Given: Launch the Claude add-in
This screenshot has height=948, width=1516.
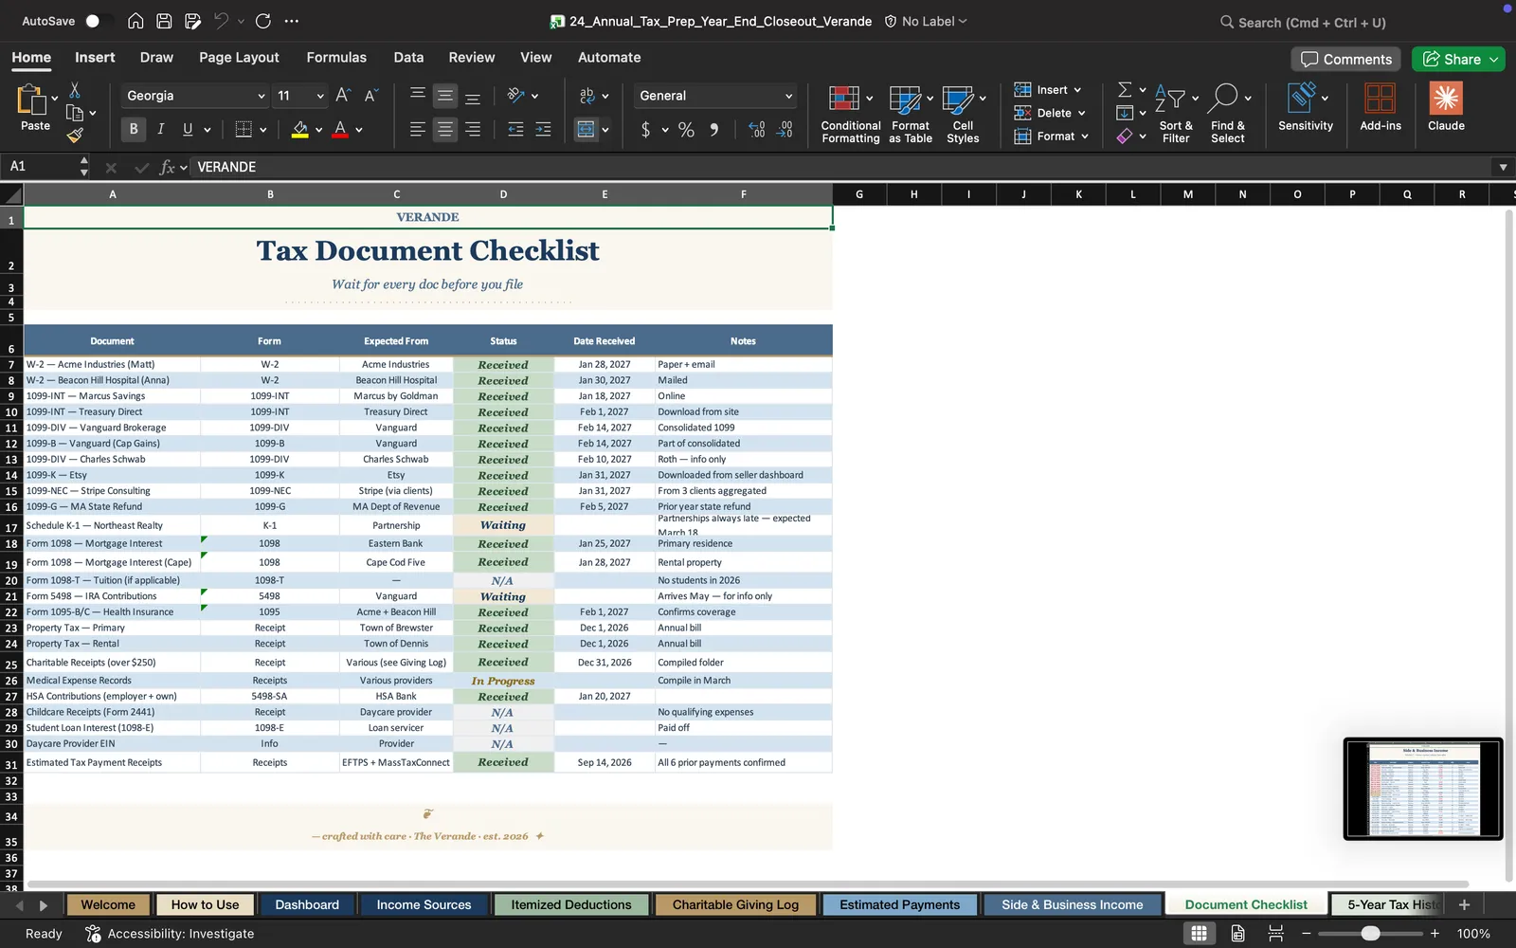Looking at the screenshot, I should tap(1446, 107).
